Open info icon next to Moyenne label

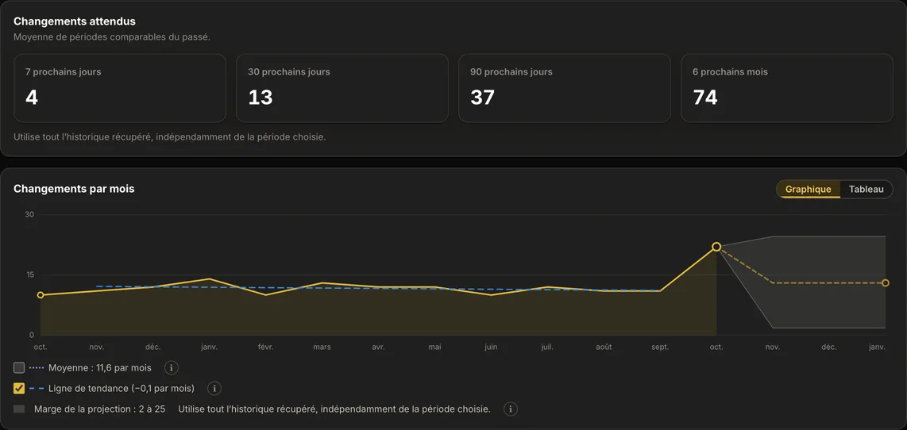(x=171, y=367)
